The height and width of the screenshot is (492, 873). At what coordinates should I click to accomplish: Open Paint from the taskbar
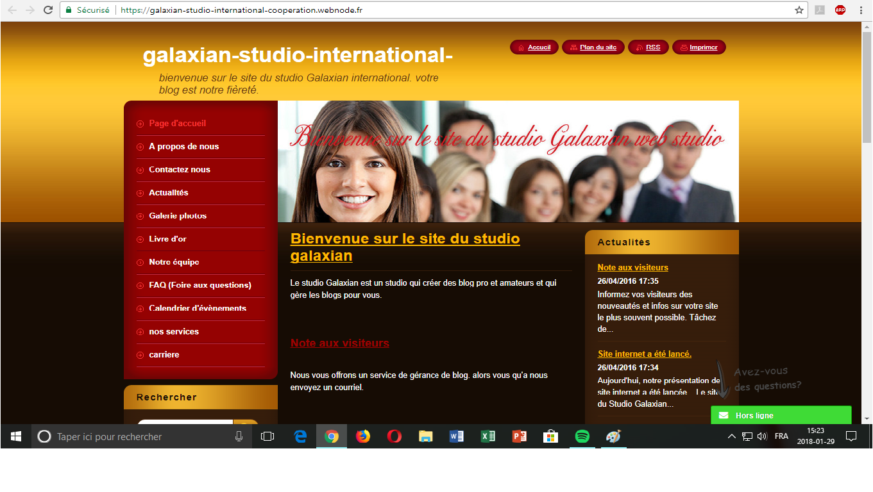(613, 436)
